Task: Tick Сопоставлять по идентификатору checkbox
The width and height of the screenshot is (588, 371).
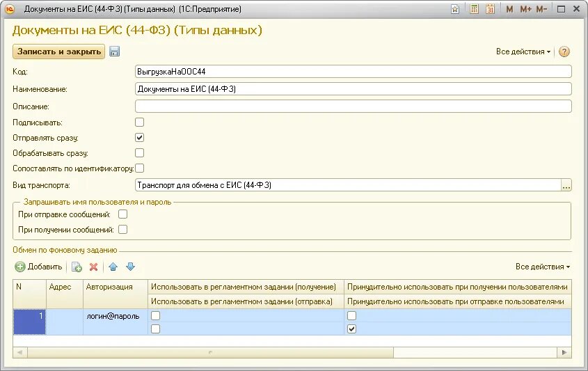Action: pos(139,168)
